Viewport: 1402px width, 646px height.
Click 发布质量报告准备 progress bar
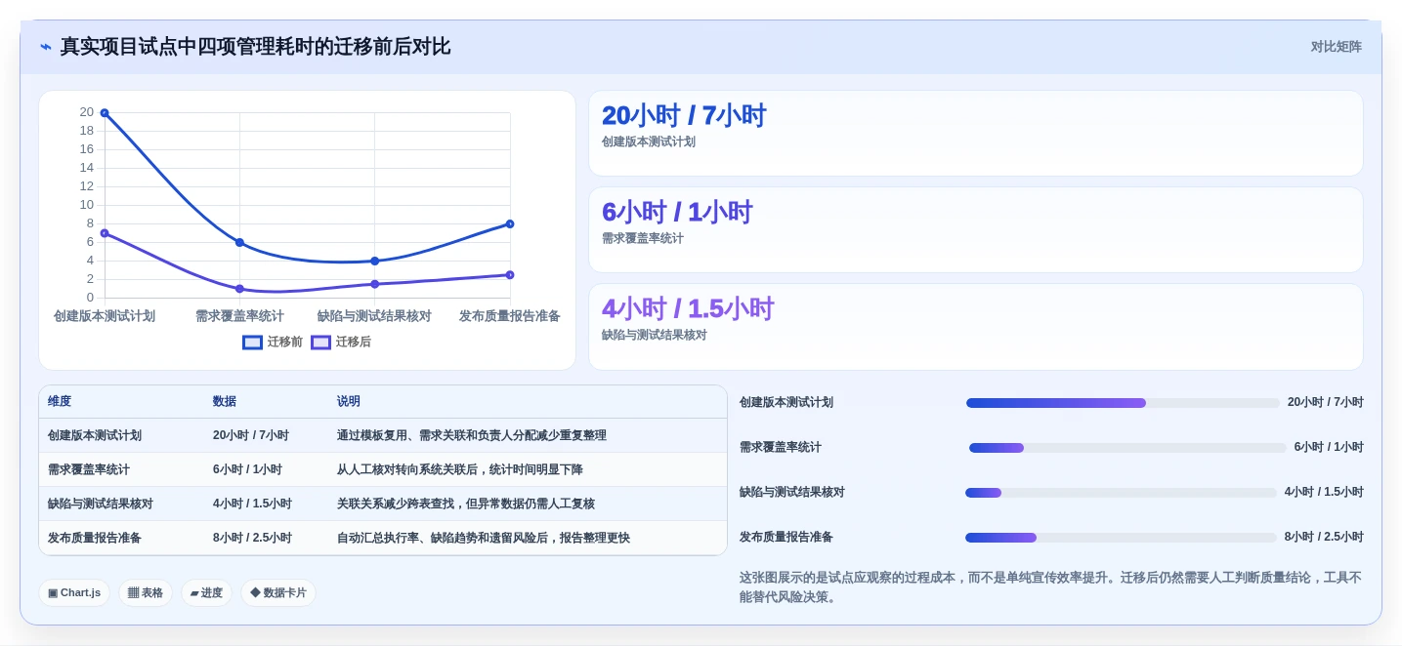[1121, 538]
